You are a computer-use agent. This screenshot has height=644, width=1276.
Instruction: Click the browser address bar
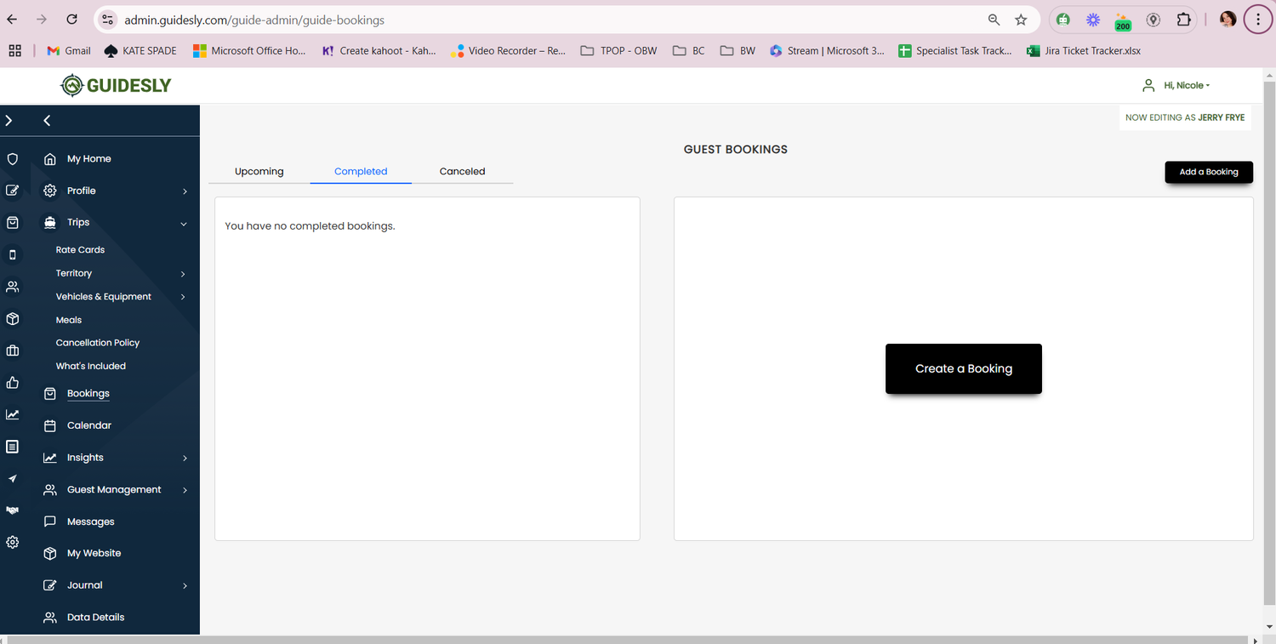click(544, 20)
